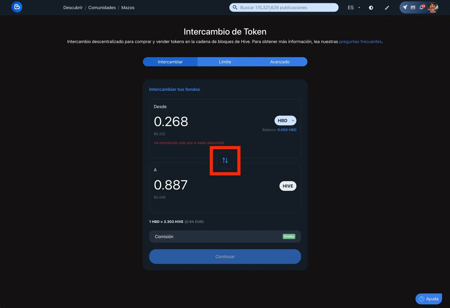Click the Gratis commission badge
The width and height of the screenshot is (450, 308).
[x=289, y=236]
